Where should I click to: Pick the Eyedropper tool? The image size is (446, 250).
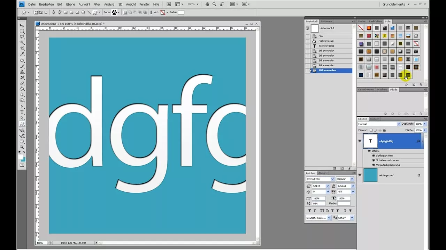click(x=22, y=54)
